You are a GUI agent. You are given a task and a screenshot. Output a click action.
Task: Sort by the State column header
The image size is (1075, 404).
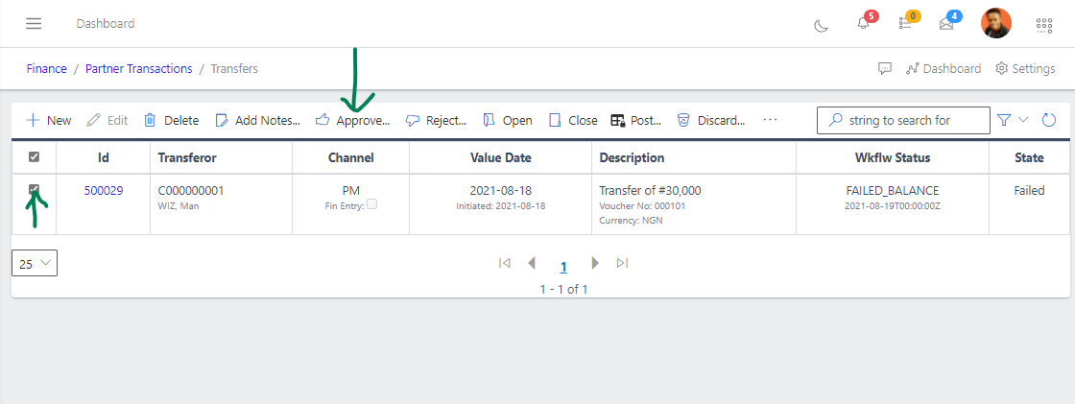coord(1029,157)
